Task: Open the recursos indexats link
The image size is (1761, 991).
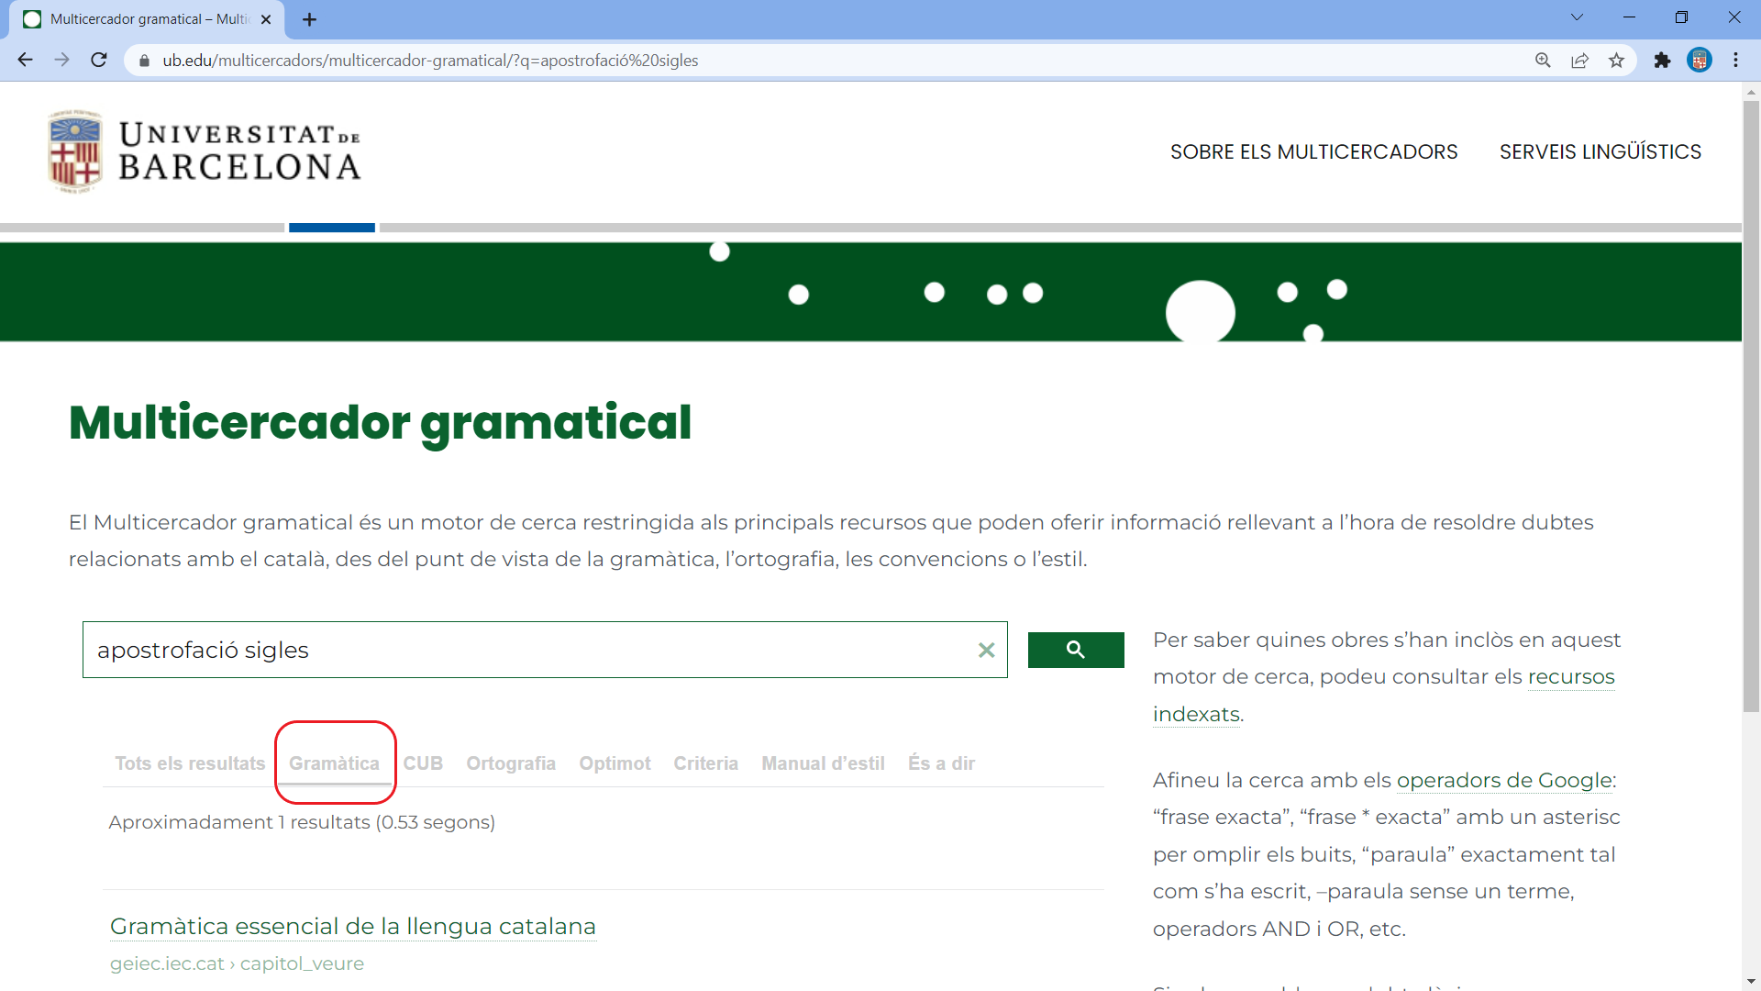Action: point(1569,677)
